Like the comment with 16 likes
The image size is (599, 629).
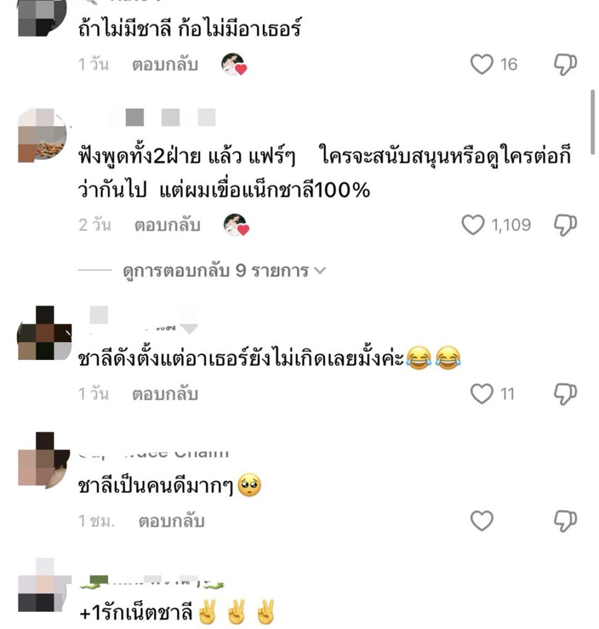coord(482,64)
